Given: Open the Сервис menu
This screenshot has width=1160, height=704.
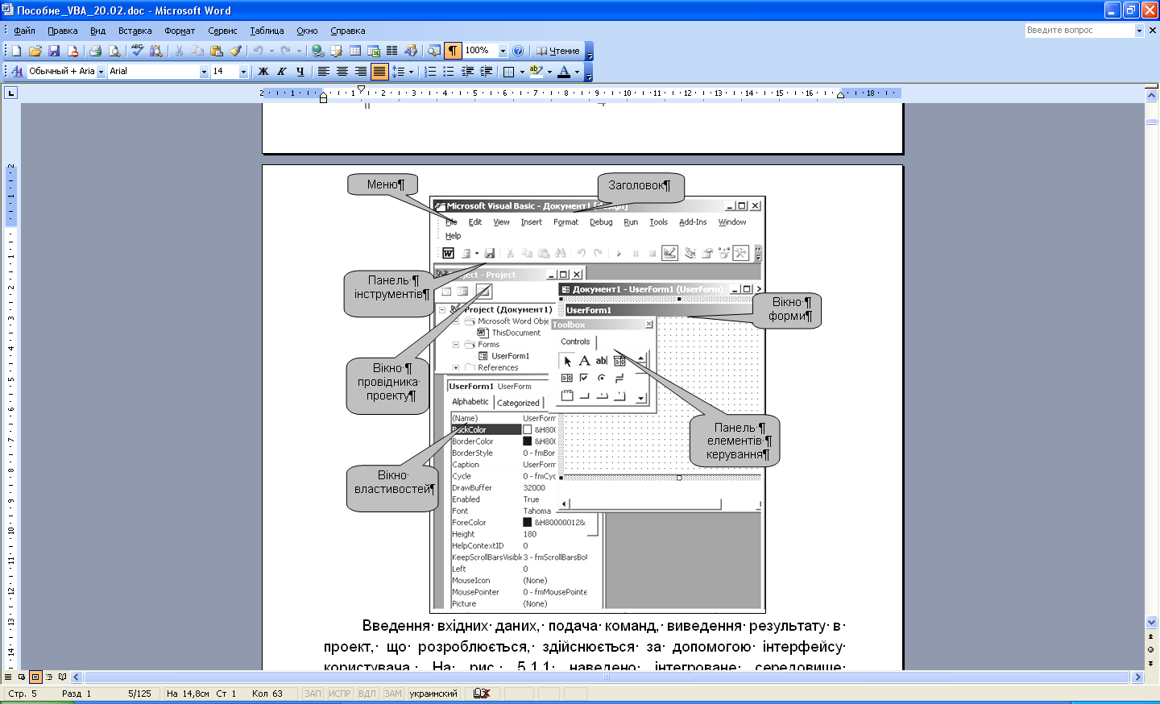Looking at the screenshot, I should click(222, 31).
